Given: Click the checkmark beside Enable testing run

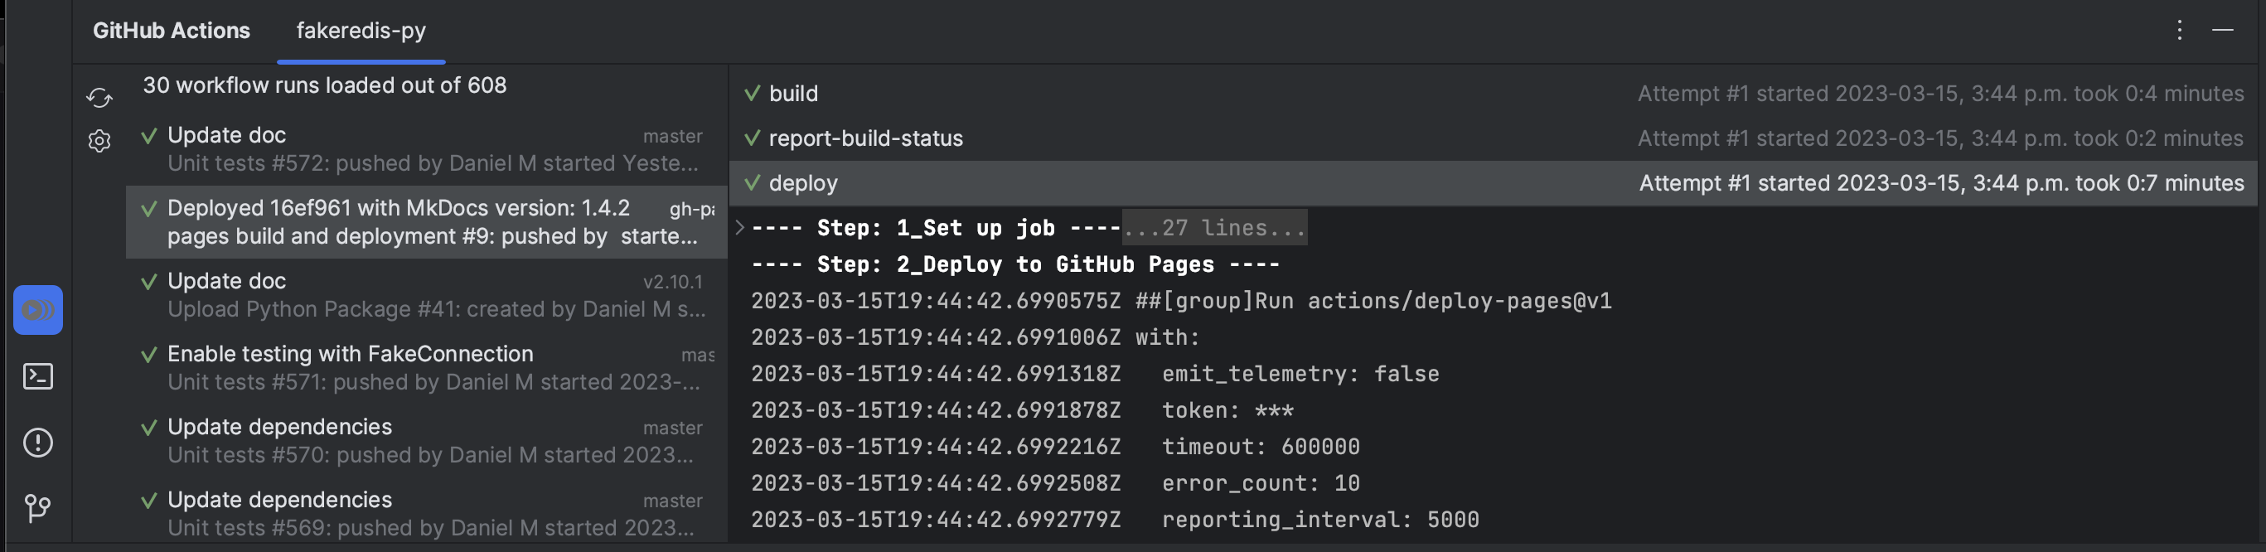Looking at the screenshot, I should [x=149, y=355].
